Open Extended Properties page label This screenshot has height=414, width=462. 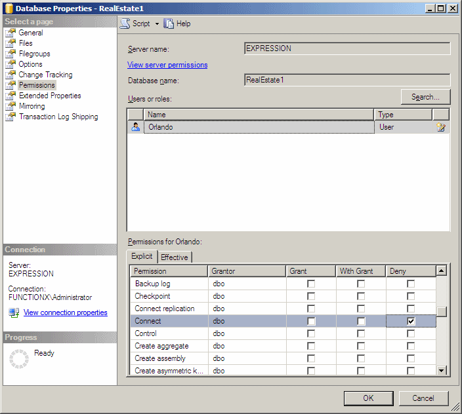(x=50, y=96)
